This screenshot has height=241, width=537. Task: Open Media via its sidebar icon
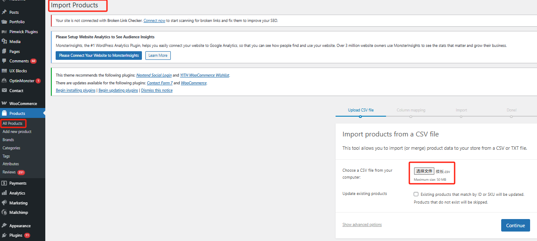click(4, 42)
